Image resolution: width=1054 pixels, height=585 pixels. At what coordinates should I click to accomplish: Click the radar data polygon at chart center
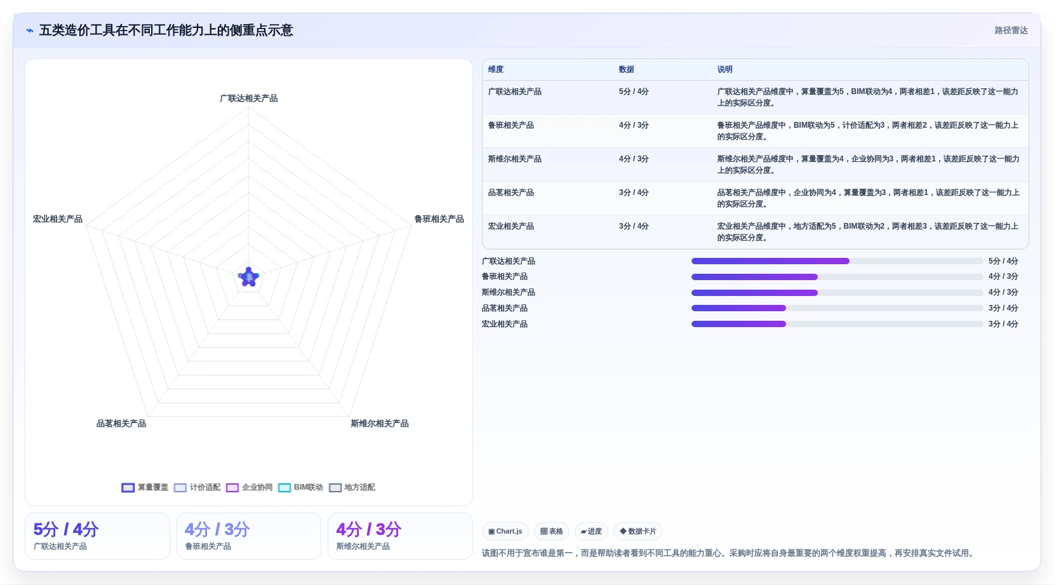[x=248, y=277]
